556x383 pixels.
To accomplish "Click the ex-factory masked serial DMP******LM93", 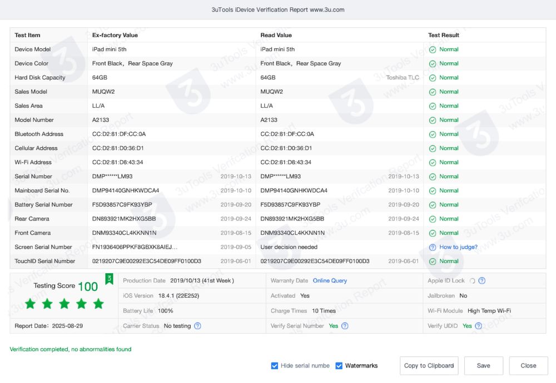I will 112,177.
